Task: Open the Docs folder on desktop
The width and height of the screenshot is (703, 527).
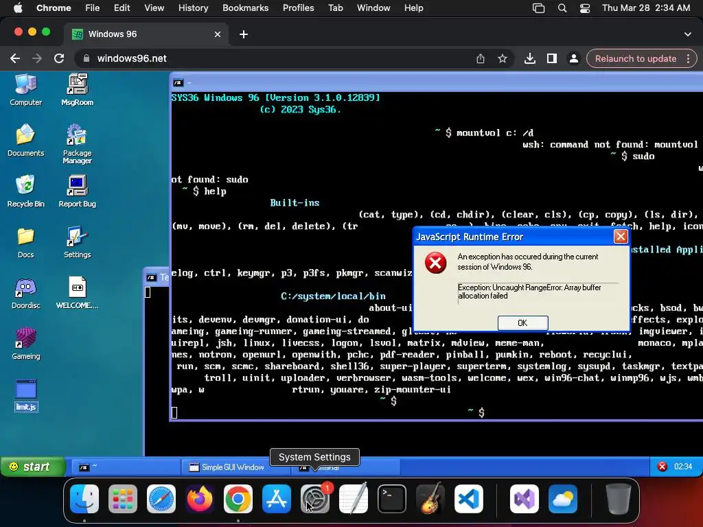Action: click(25, 242)
